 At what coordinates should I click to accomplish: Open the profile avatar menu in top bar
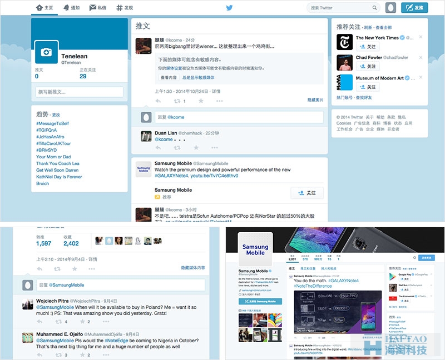click(x=390, y=8)
